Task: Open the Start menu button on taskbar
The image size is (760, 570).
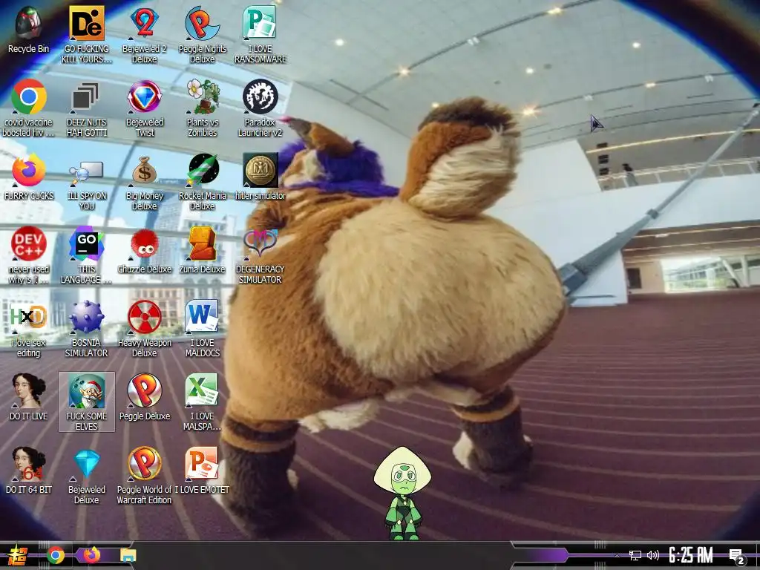Action: tap(17, 555)
